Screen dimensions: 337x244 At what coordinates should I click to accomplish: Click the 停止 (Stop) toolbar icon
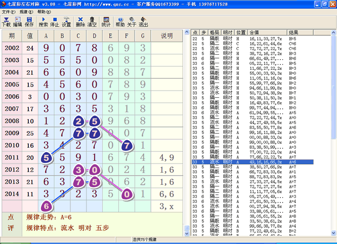coord(55,22)
